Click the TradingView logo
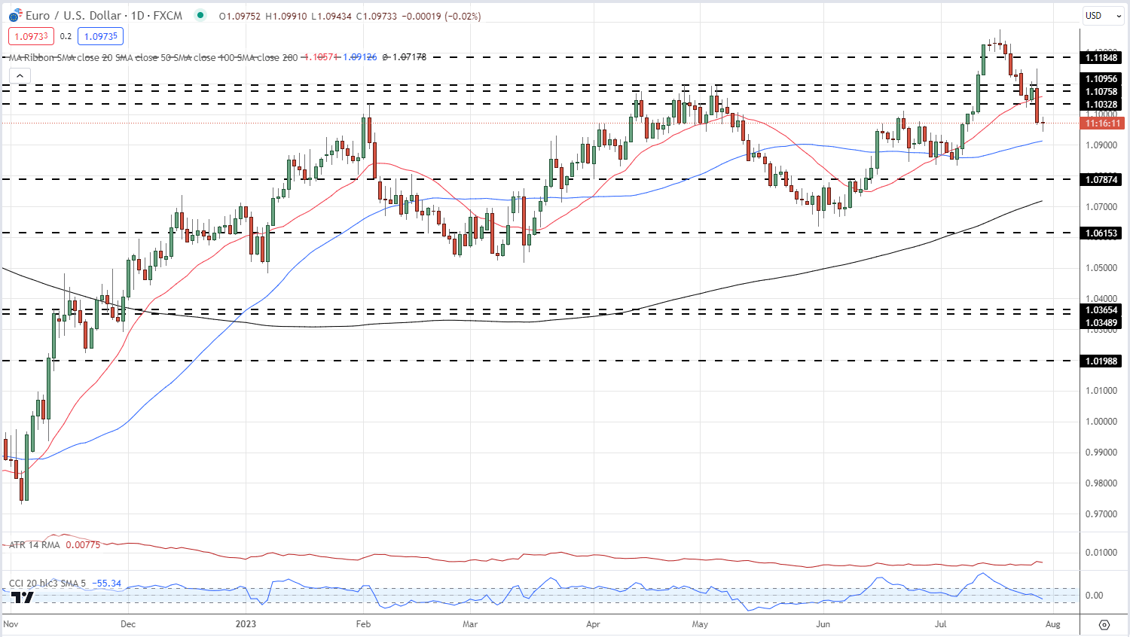 (x=23, y=597)
